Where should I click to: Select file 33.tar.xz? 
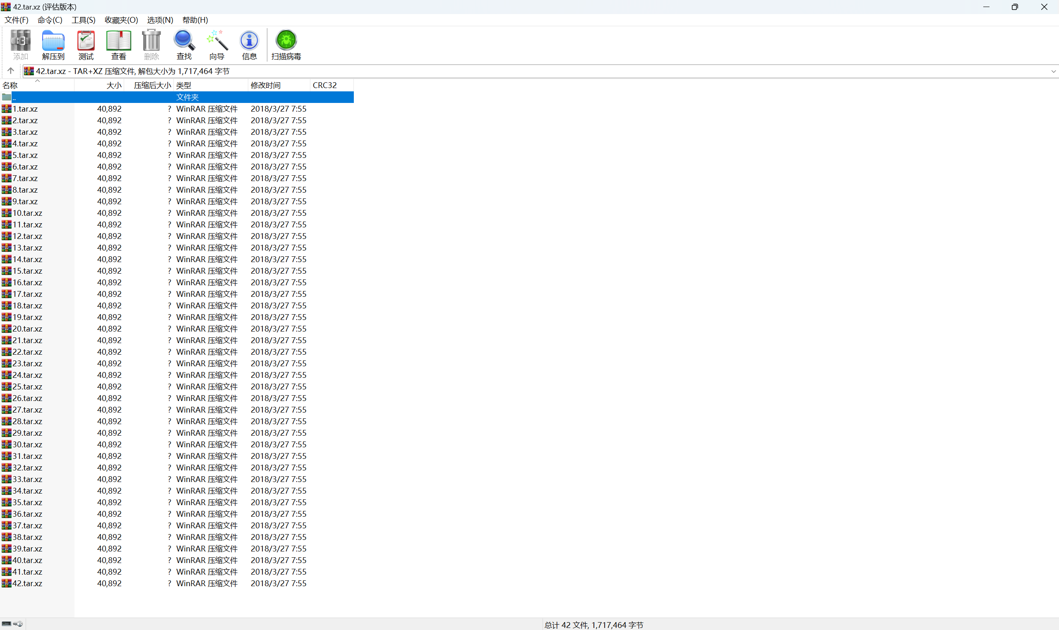coord(27,479)
